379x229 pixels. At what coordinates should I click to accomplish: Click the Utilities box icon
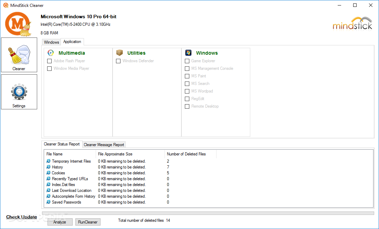pos(119,53)
